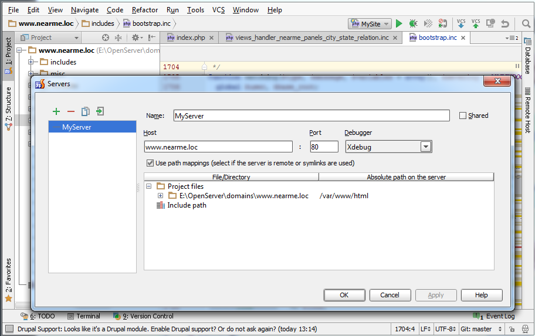
Task: Show hidden editor tabs list
Action: tap(512, 38)
